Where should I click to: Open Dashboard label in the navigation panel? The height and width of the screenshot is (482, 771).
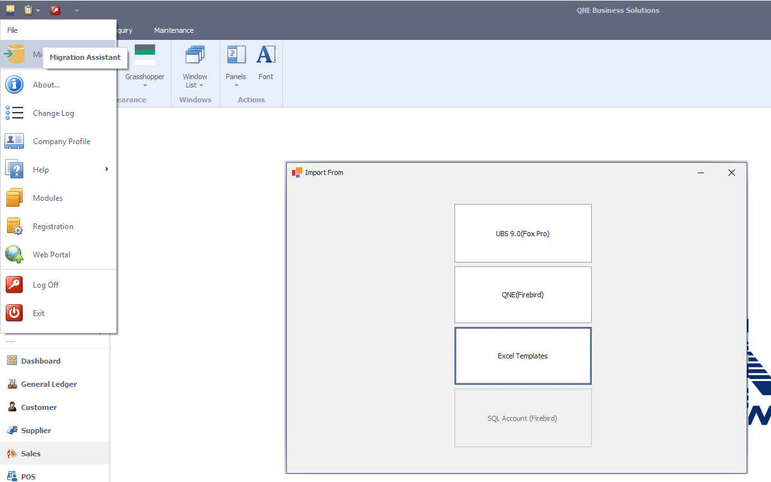[41, 361]
